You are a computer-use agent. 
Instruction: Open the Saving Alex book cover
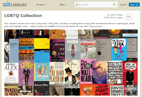(x=11, y=73)
